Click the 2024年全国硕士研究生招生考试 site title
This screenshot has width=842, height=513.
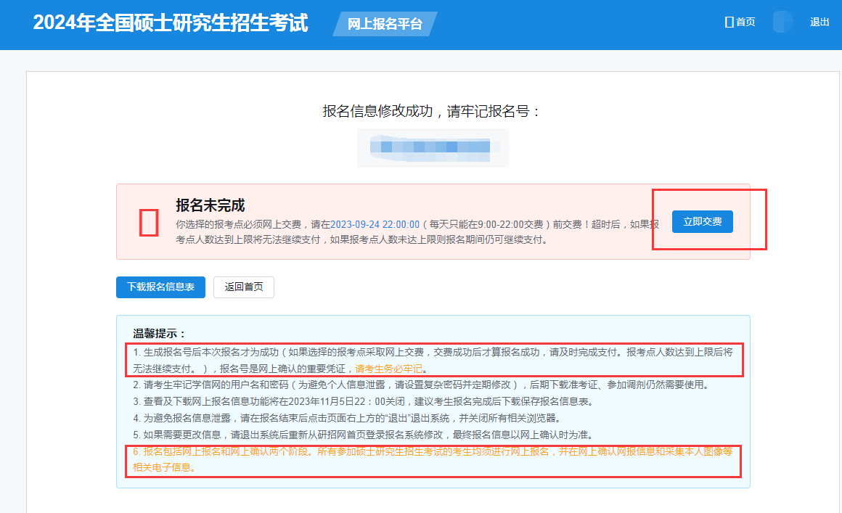tap(171, 23)
